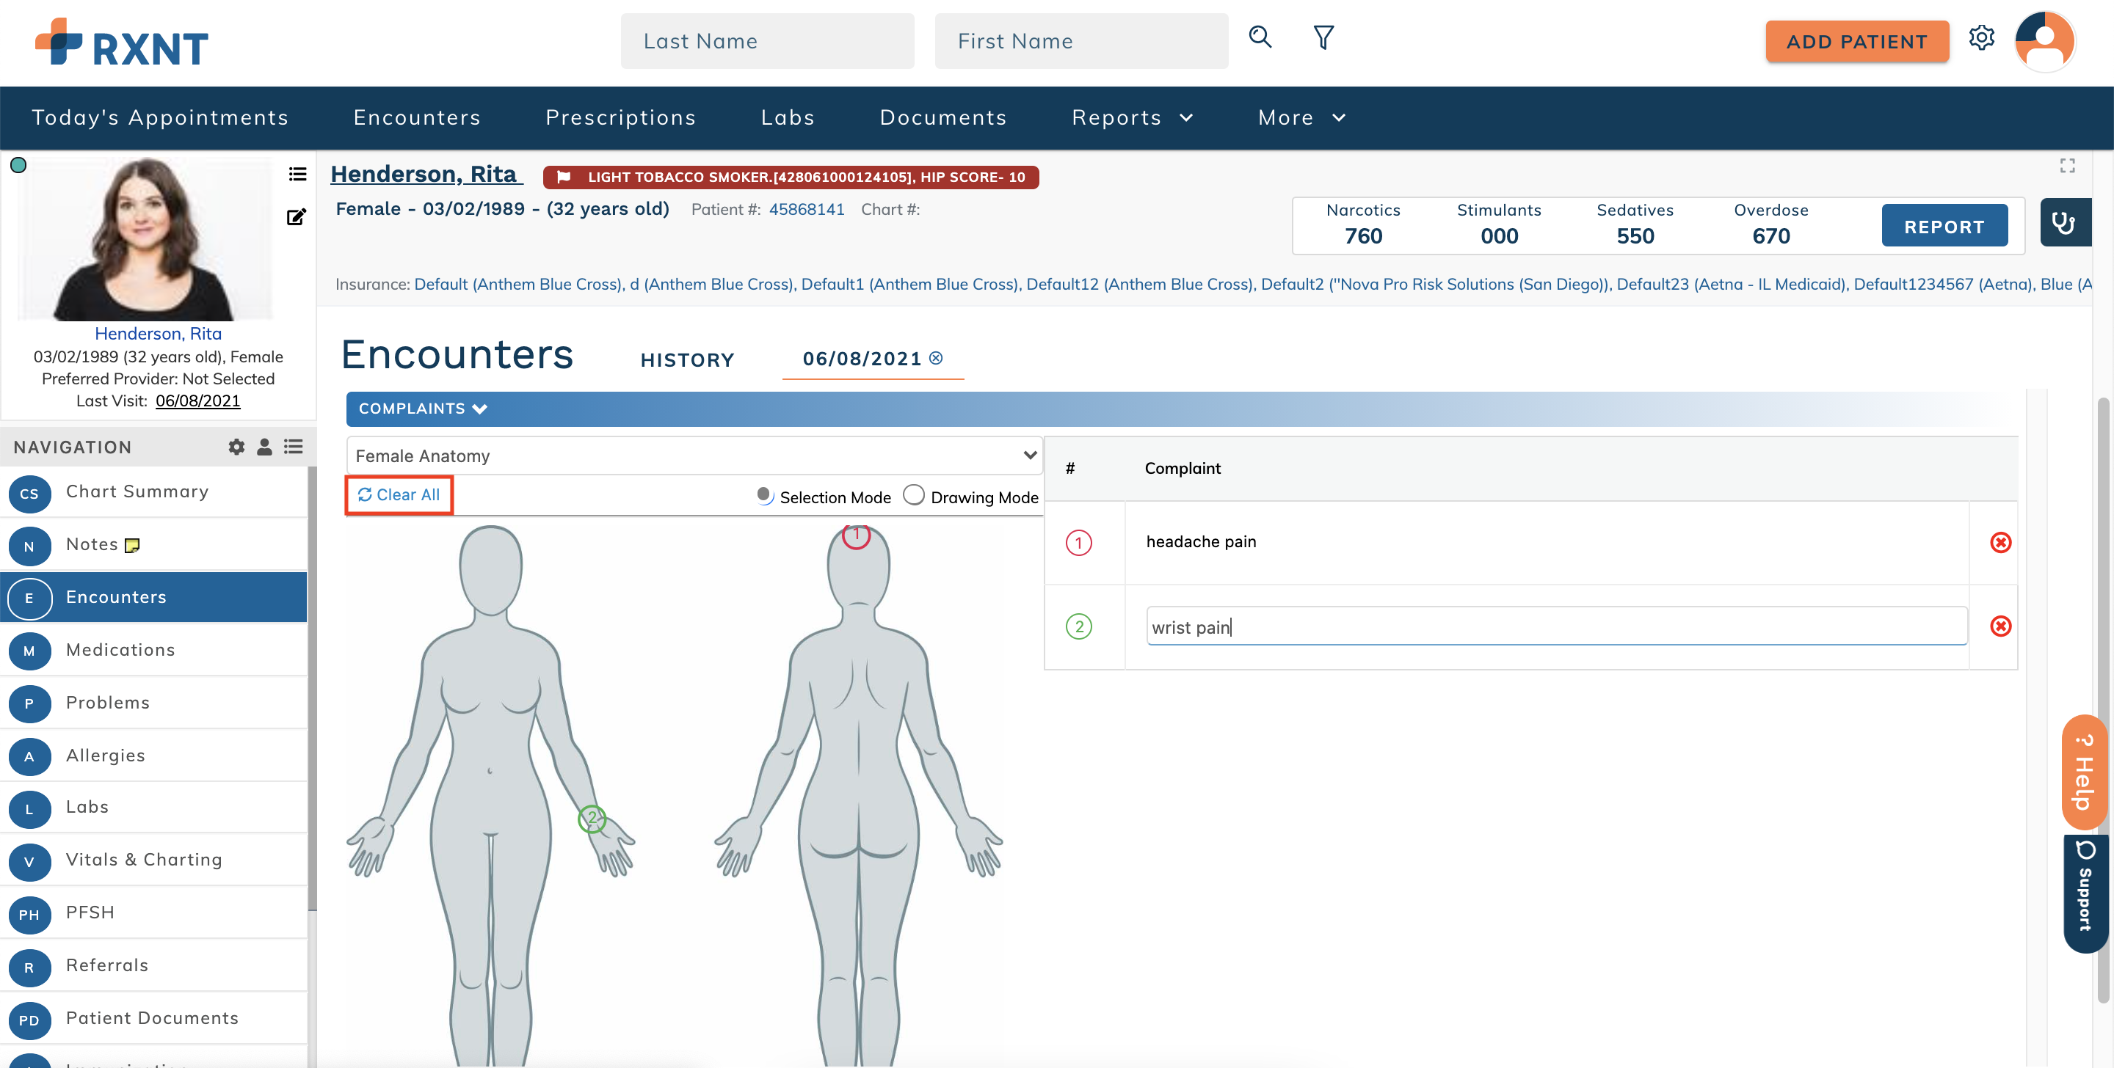Switch to HISTORY tab
2114x1068 pixels.
[687, 359]
